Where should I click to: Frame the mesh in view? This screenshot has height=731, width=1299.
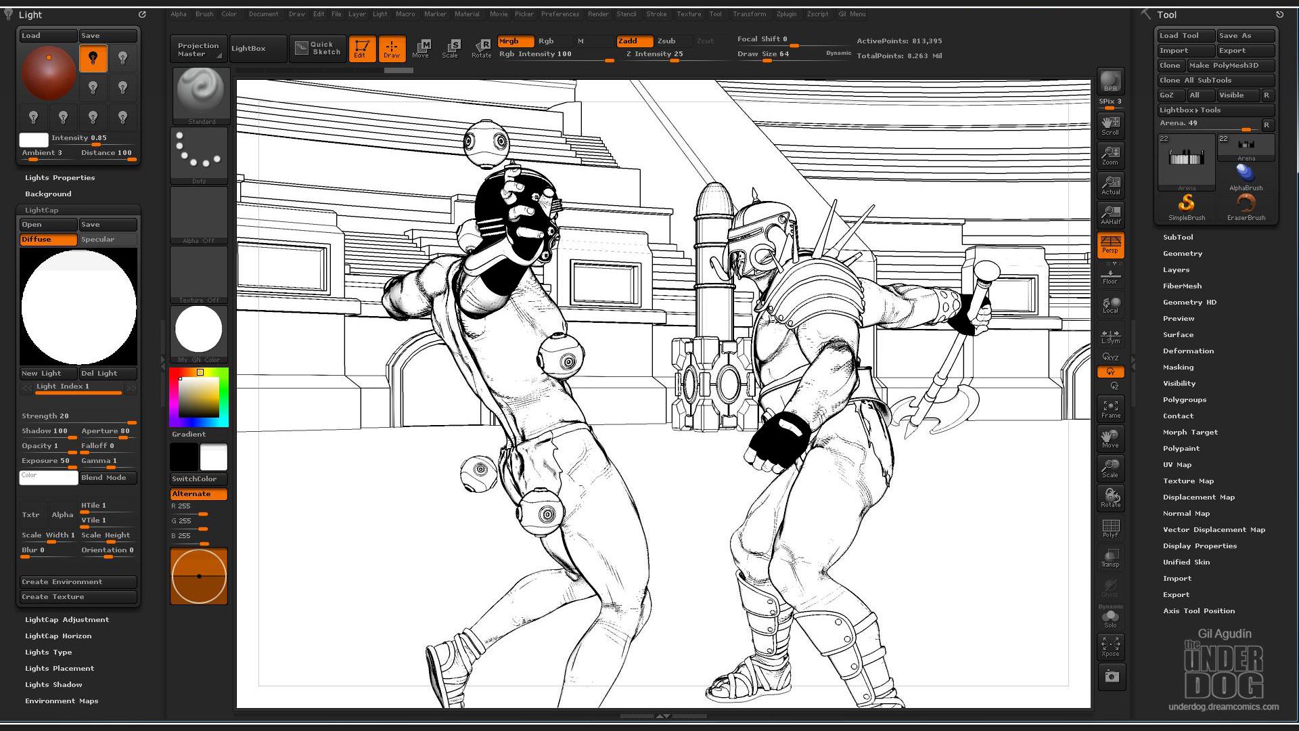pyautogui.click(x=1110, y=408)
